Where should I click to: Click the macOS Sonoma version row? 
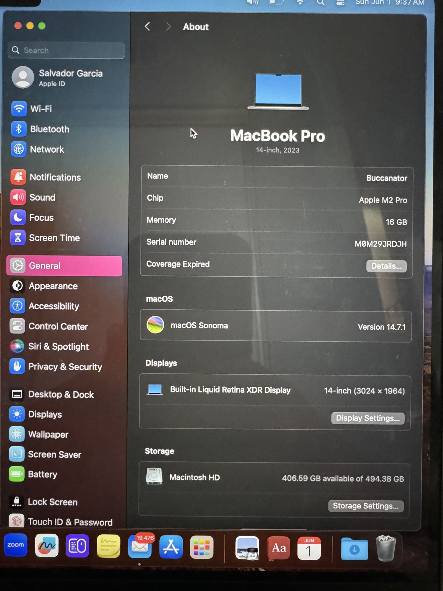pyautogui.click(x=276, y=326)
